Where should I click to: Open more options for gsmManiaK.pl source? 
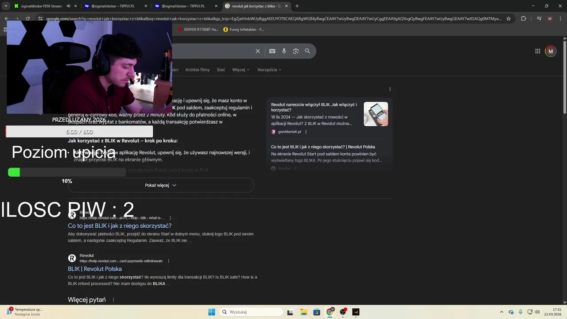(306, 132)
